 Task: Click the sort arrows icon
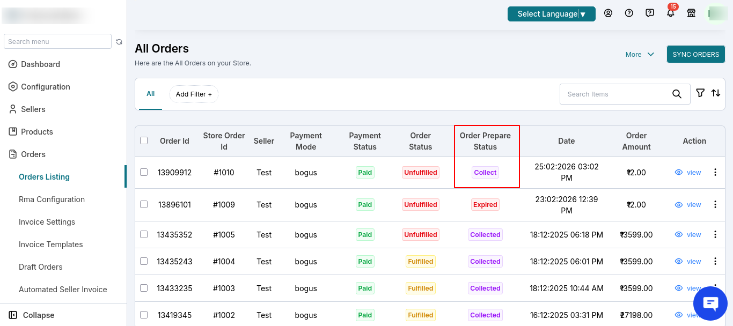coord(716,93)
